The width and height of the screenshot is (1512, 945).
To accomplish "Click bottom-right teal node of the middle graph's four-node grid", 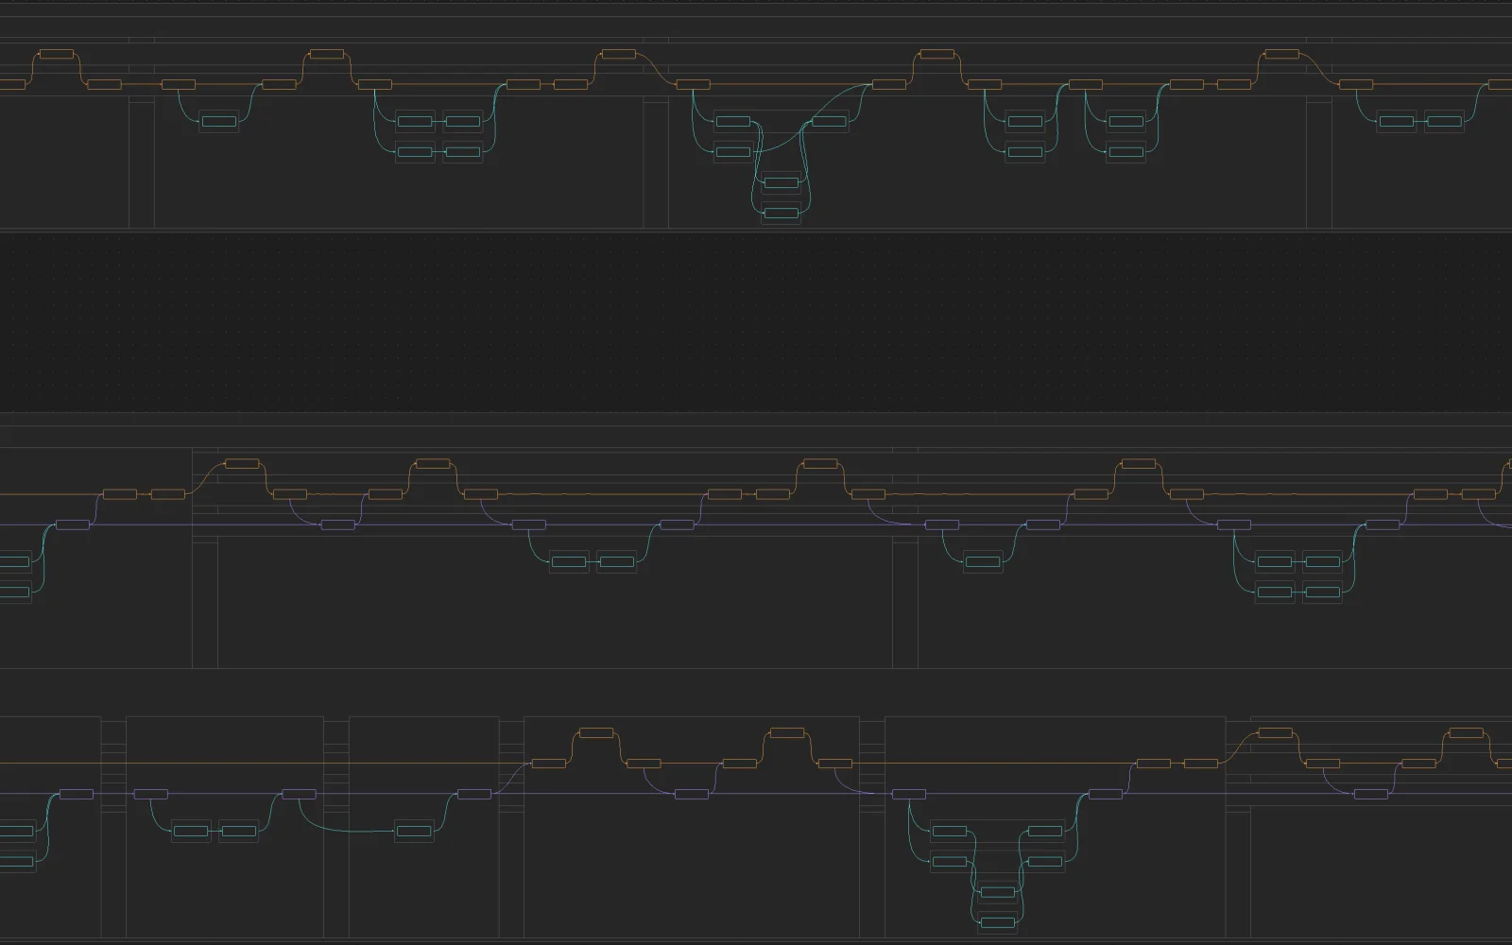I will pos(1322,592).
